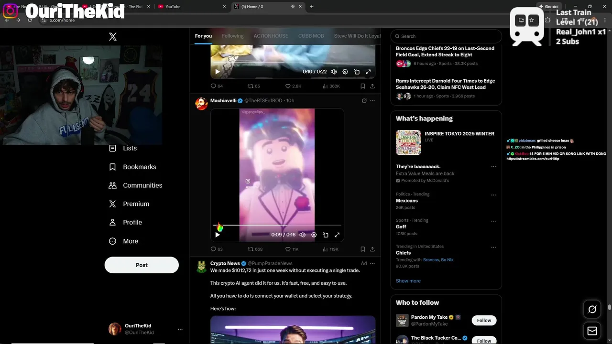Select the For you tab

[x=203, y=36]
